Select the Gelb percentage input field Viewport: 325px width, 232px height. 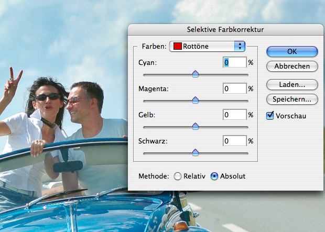point(234,115)
